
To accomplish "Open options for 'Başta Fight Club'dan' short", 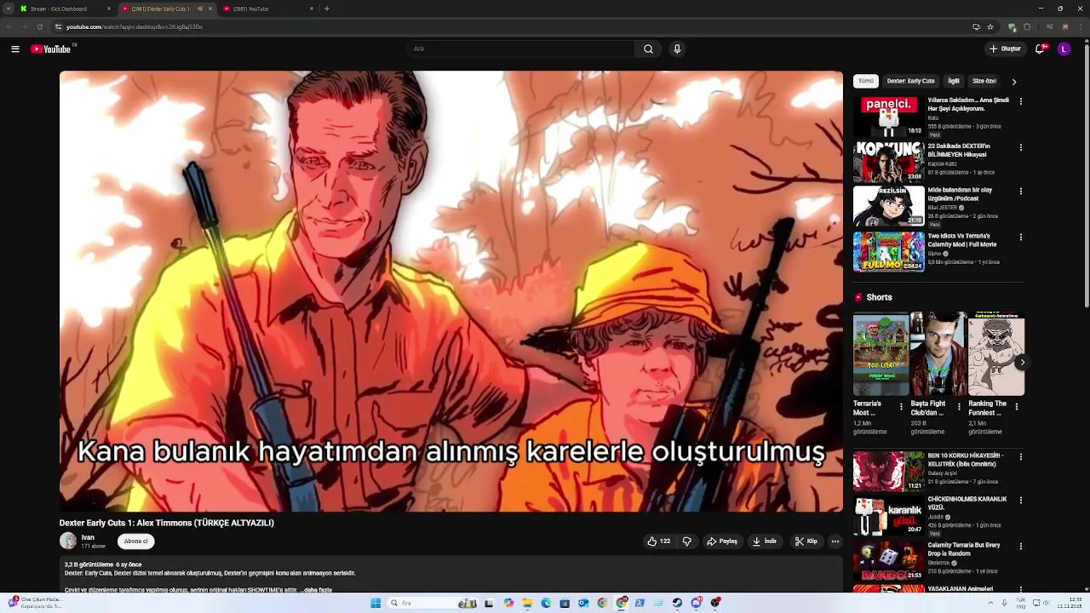I will [x=959, y=407].
